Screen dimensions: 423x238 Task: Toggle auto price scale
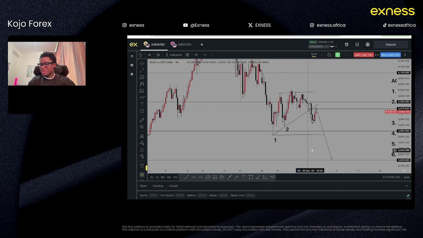[406, 177]
